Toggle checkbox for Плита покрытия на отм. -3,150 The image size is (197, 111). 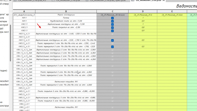point(112,28)
